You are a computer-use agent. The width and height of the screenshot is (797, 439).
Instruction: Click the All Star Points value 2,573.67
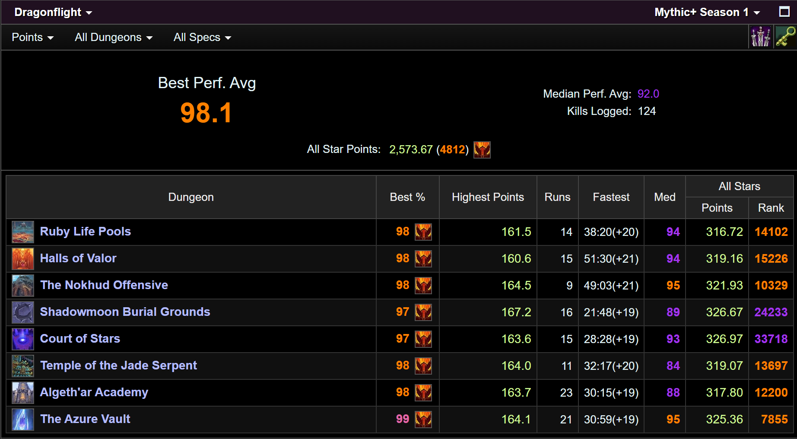[x=411, y=150]
